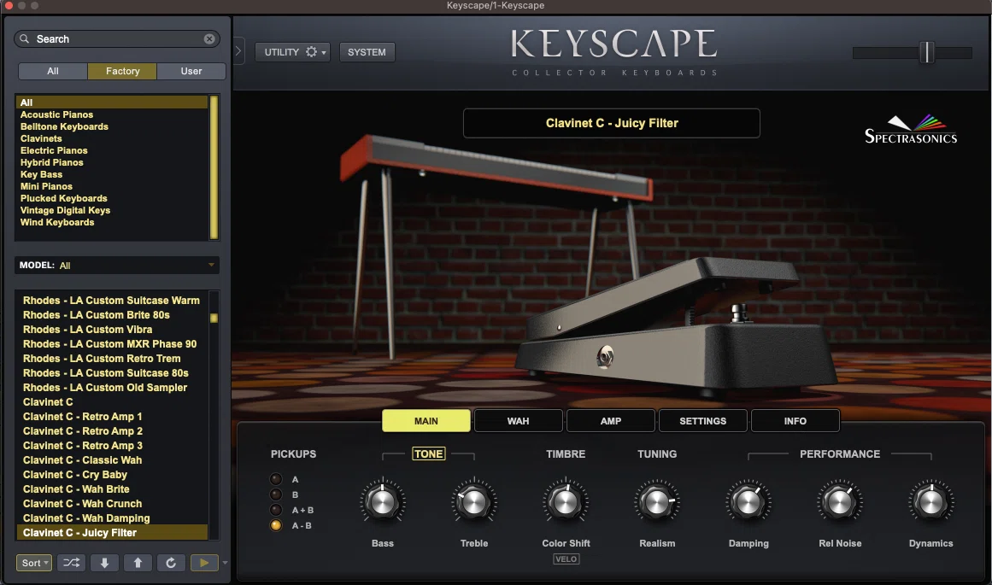Adjust the Bass knob
Image resolution: width=992 pixels, height=585 pixels.
coord(383,502)
